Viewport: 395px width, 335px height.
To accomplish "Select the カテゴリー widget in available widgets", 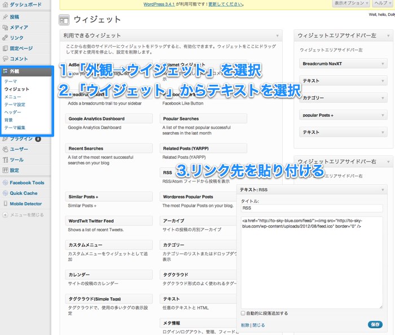I will [198, 245].
